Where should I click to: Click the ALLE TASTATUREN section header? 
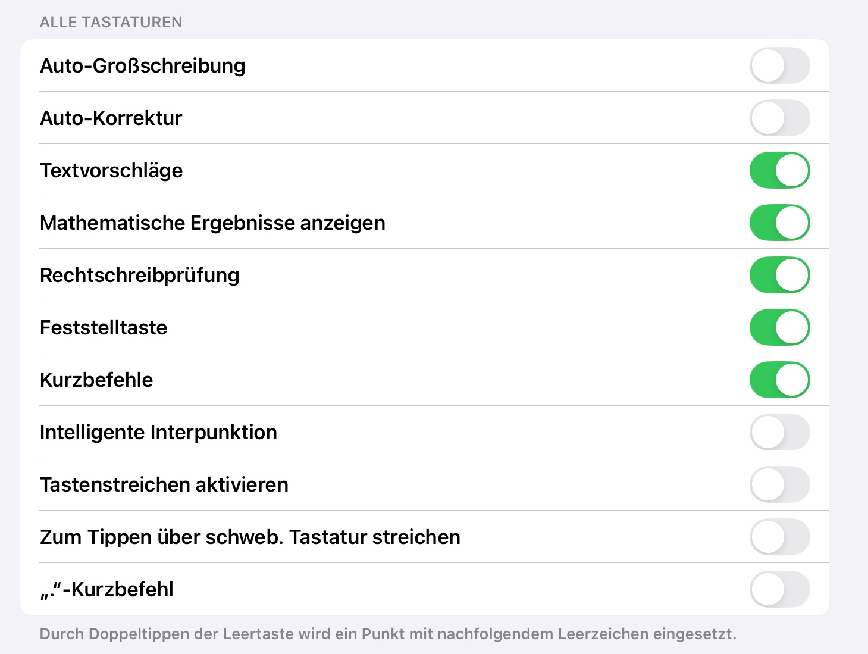[x=111, y=22]
